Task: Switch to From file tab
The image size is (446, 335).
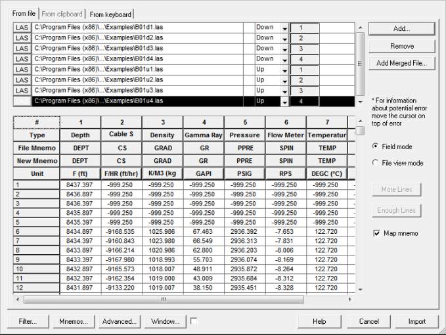Action: [24, 14]
